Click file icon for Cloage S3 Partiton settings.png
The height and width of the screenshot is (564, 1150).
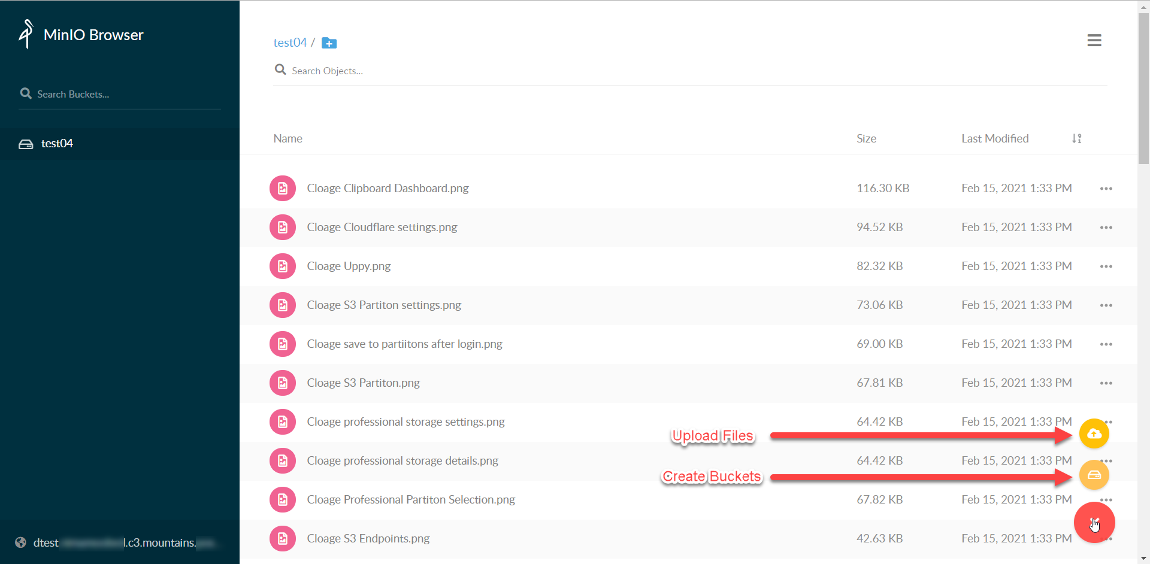coord(283,305)
